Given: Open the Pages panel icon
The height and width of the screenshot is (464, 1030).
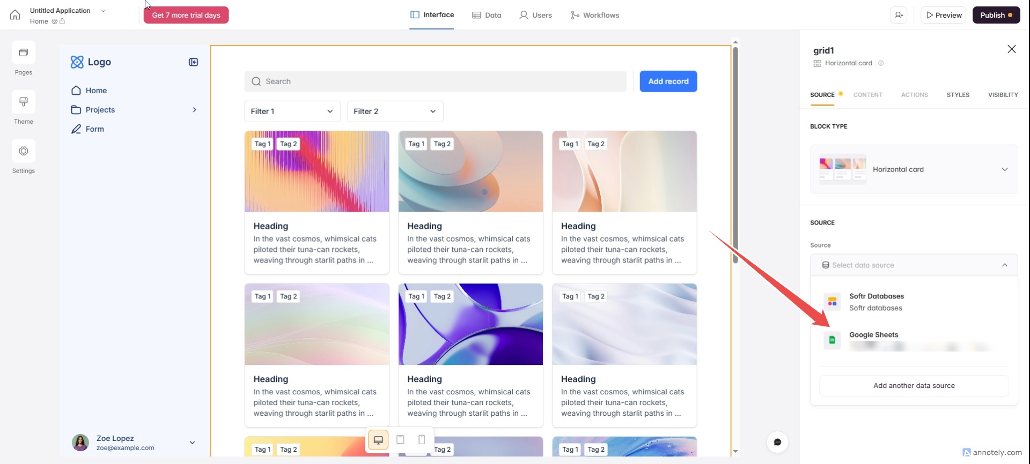Looking at the screenshot, I should (24, 53).
